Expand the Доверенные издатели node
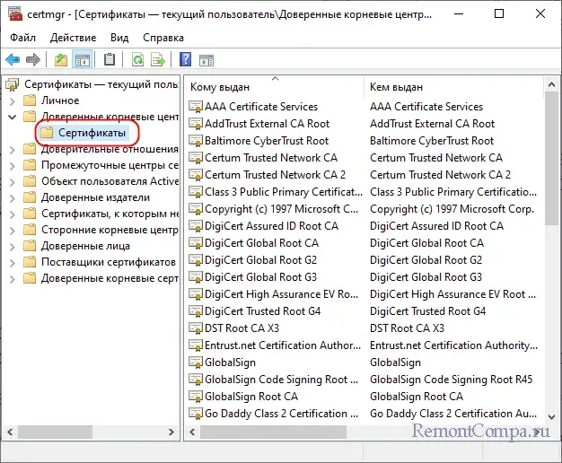Image resolution: width=562 pixels, height=463 pixels. click(13, 197)
